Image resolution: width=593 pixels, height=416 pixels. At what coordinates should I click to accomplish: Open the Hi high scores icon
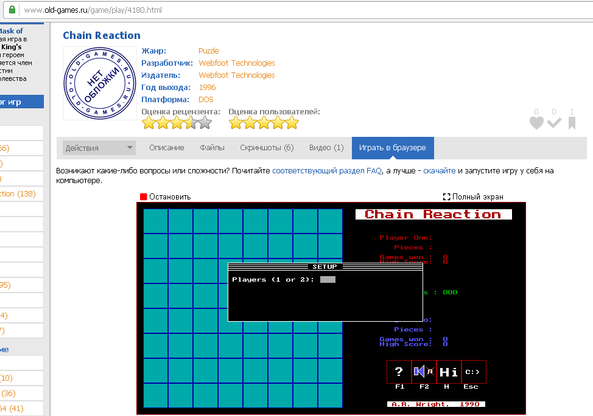[x=449, y=372]
